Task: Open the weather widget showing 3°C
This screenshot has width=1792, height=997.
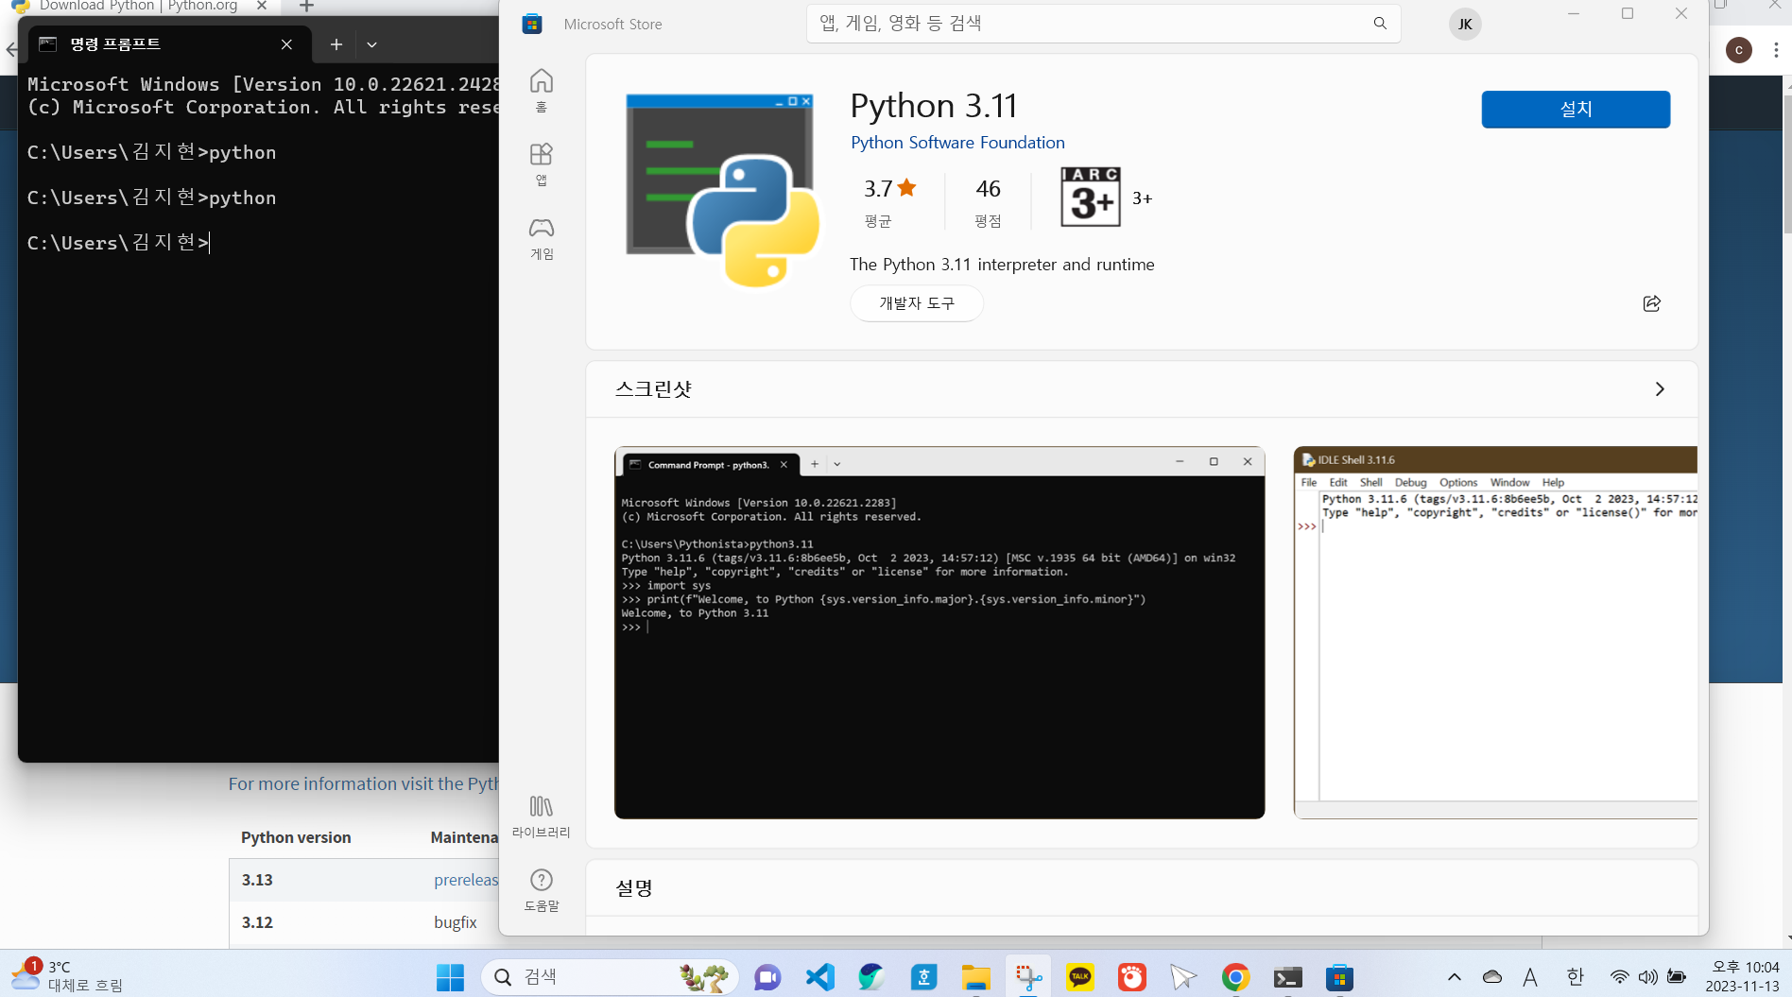Action: [x=66, y=976]
